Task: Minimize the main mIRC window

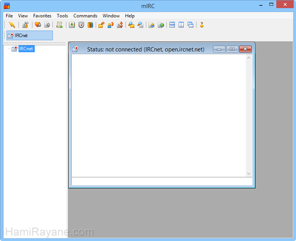Action: 261,5
